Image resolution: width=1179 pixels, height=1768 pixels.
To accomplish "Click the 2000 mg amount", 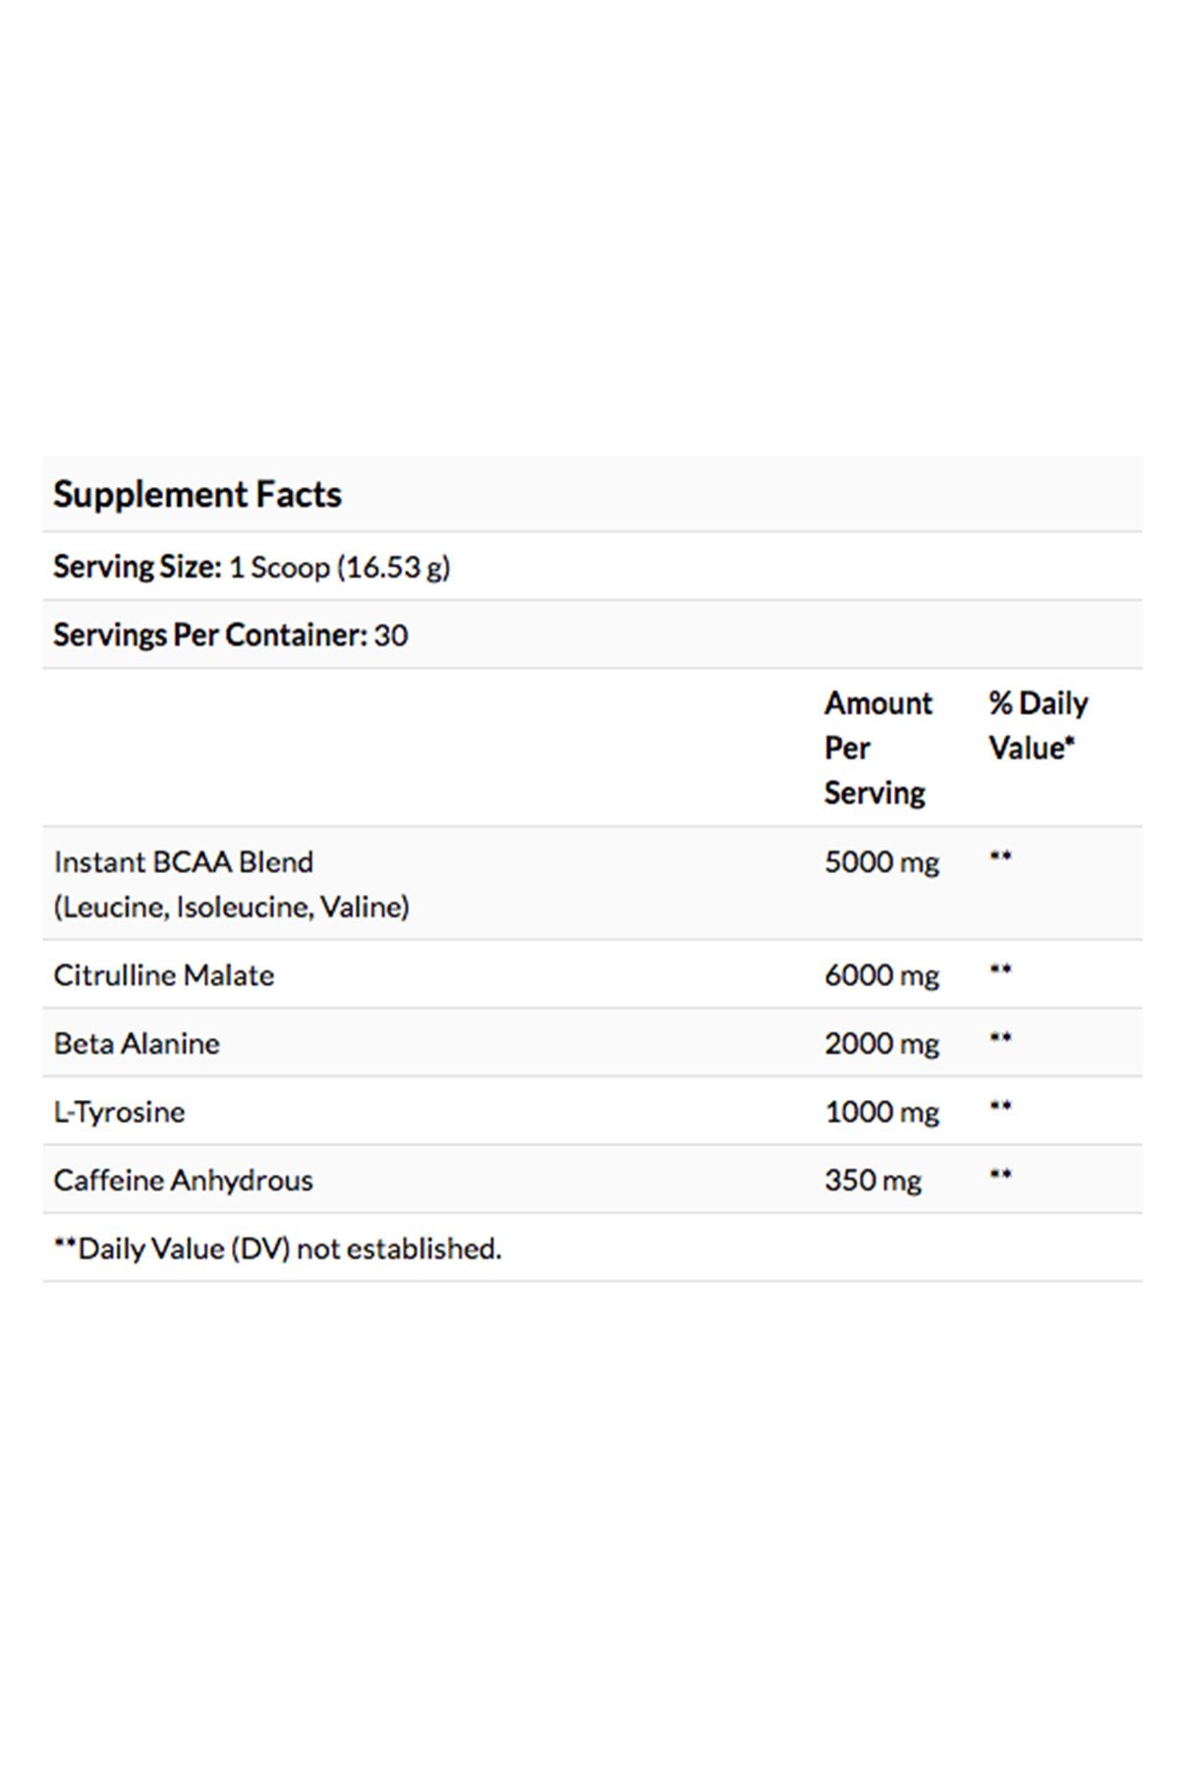I will 881,1043.
